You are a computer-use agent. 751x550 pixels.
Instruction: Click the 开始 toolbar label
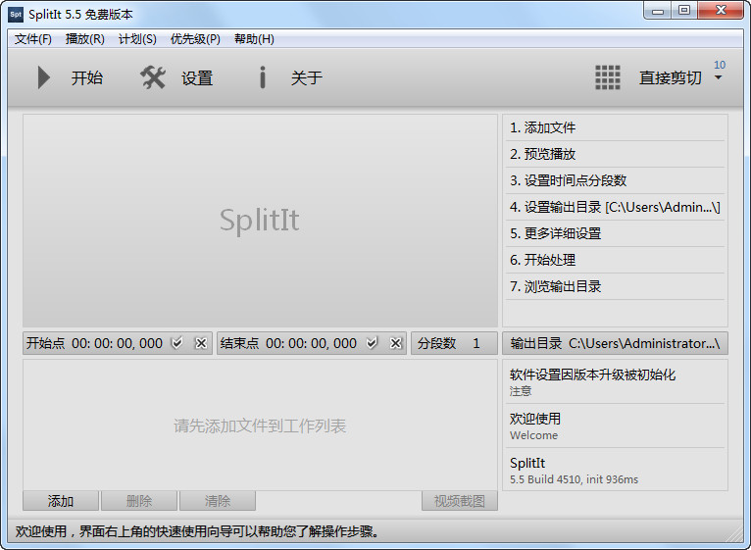tap(86, 77)
